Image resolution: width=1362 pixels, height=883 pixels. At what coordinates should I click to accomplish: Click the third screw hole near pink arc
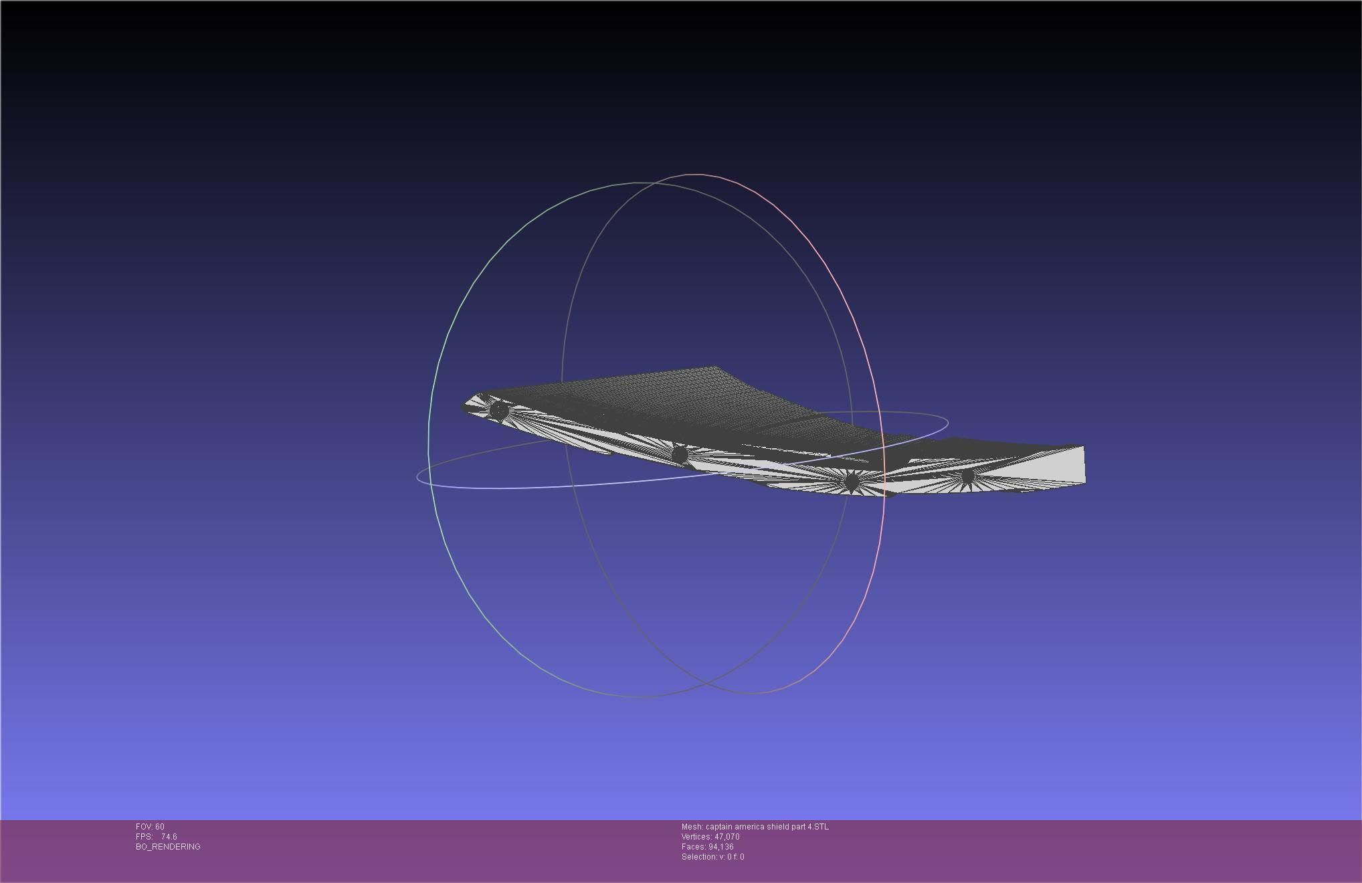(x=852, y=481)
